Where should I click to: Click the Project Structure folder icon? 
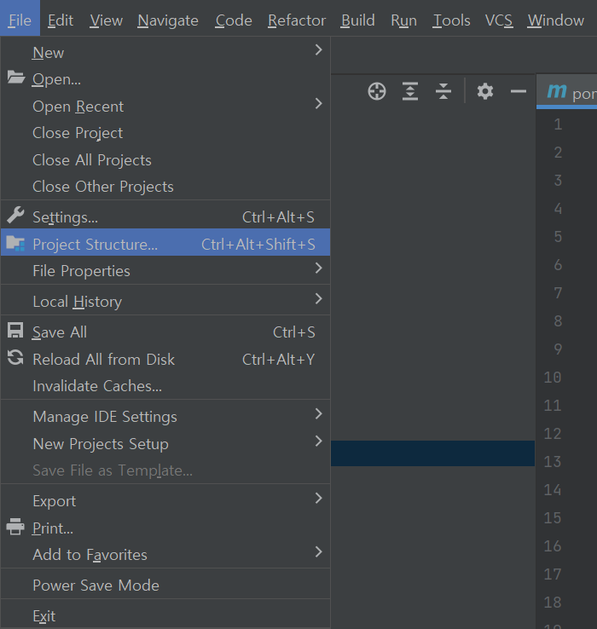pyautogui.click(x=15, y=243)
